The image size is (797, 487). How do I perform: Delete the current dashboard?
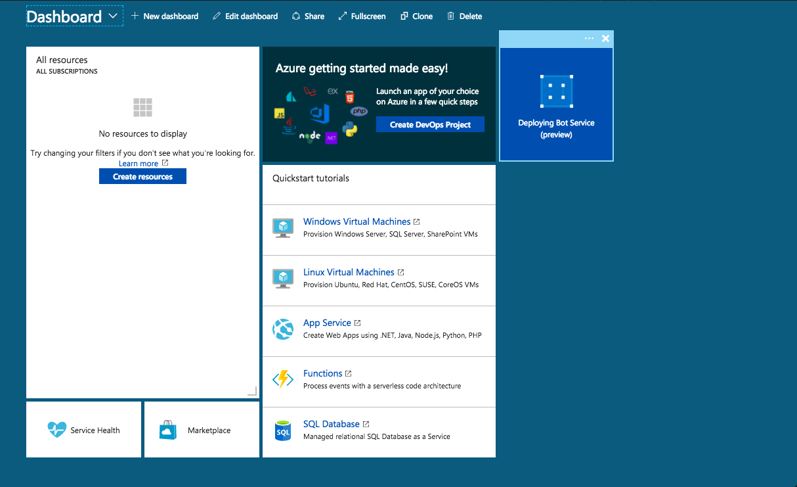[x=465, y=16]
